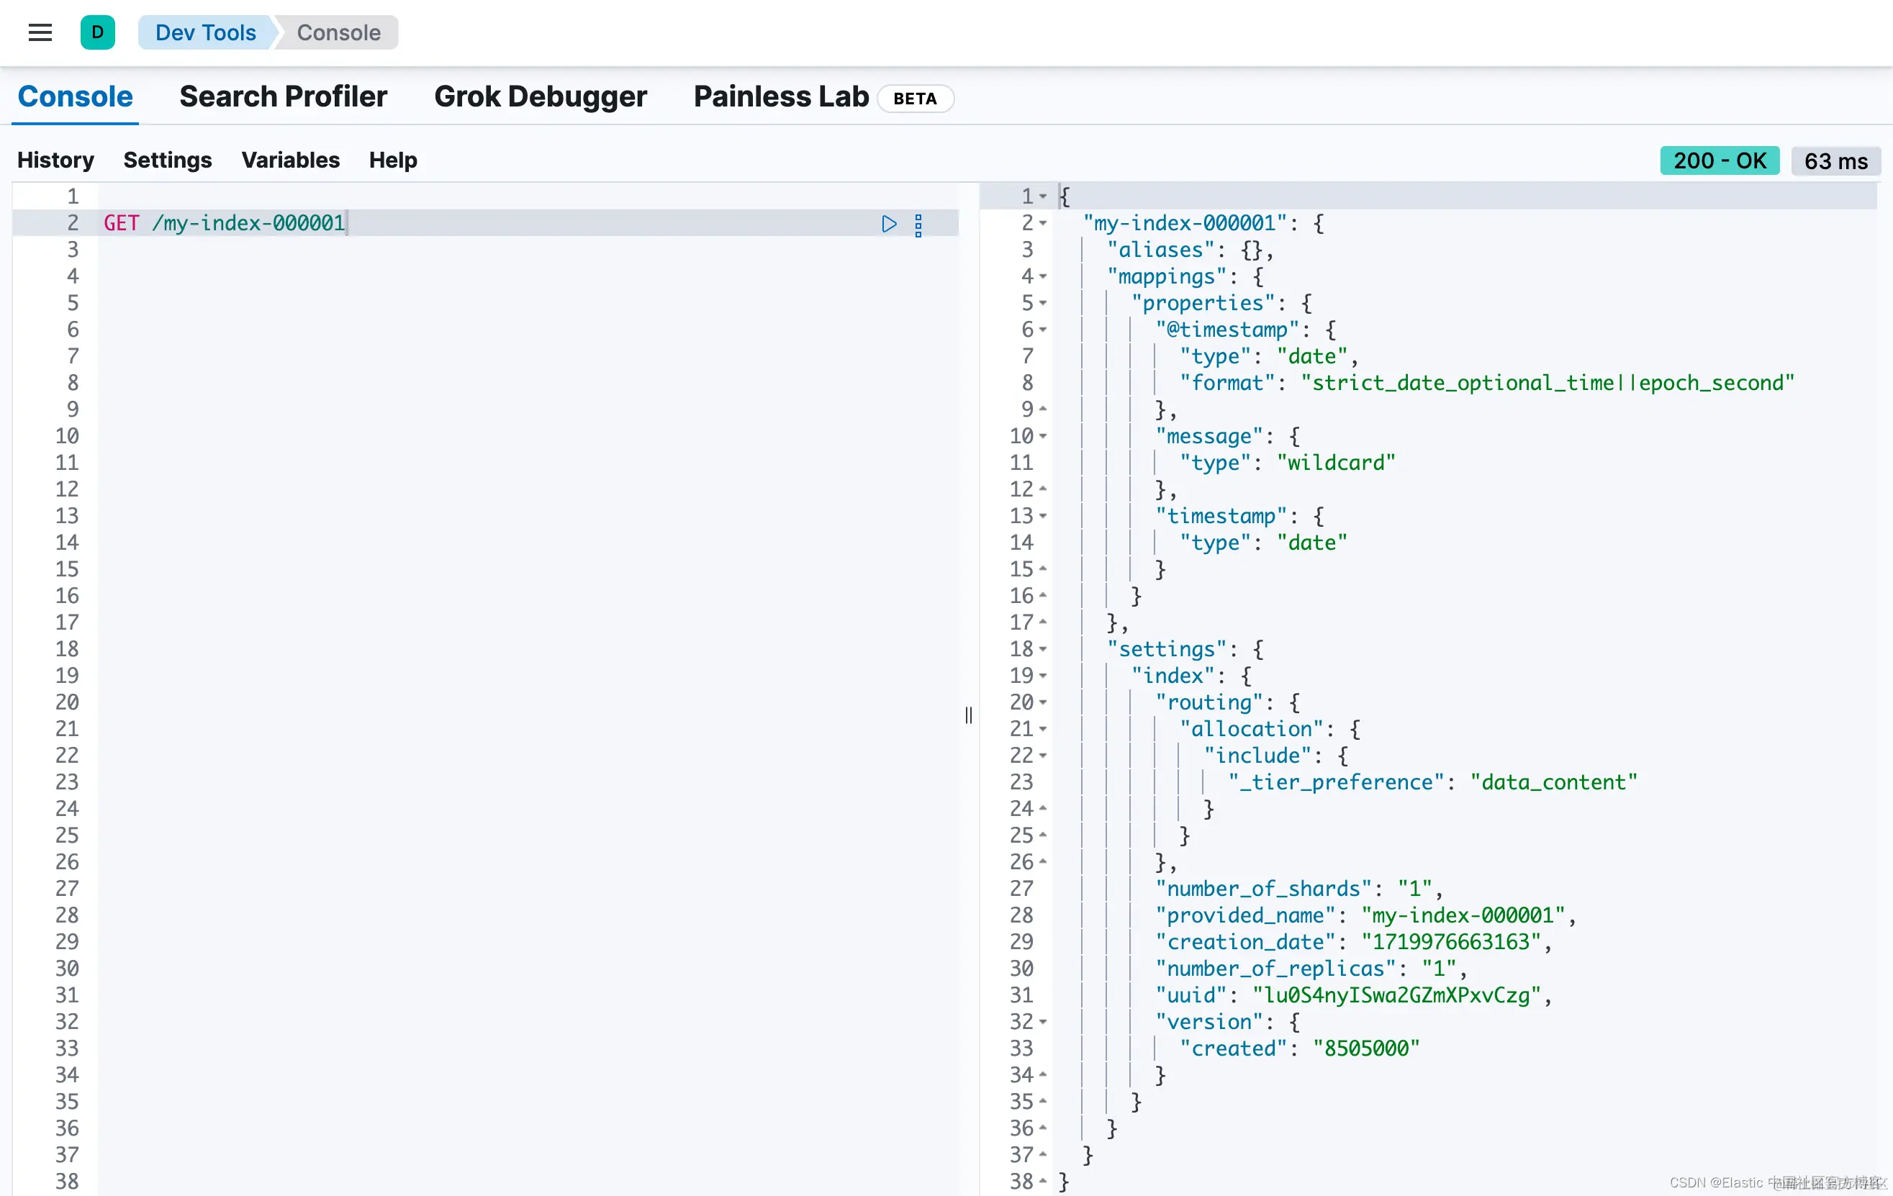This screenshot has height=1196, width=1893.
Task: Fold the "@timestamp" field on line 6
Action: (1043, 330)
